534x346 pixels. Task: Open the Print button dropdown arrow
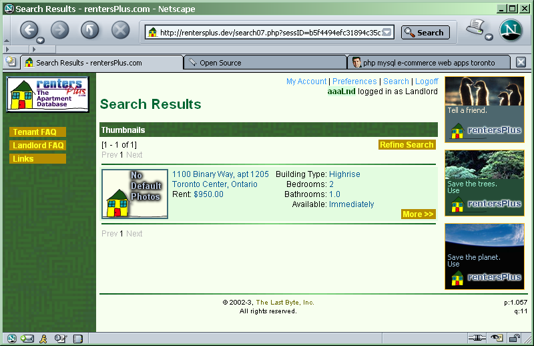[x=489, y=37]
